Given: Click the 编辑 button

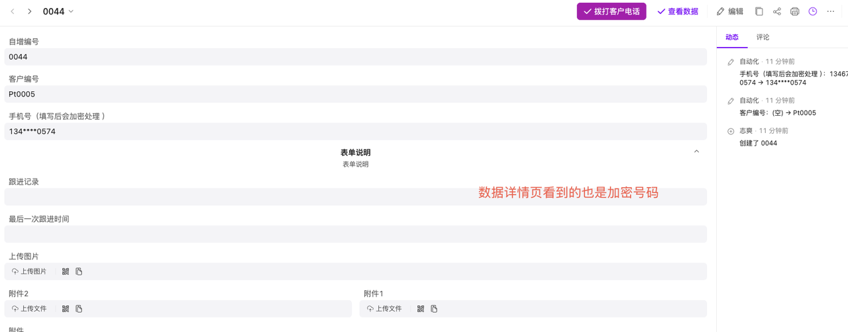Looking at the screenshot, I should click(729, 11).
